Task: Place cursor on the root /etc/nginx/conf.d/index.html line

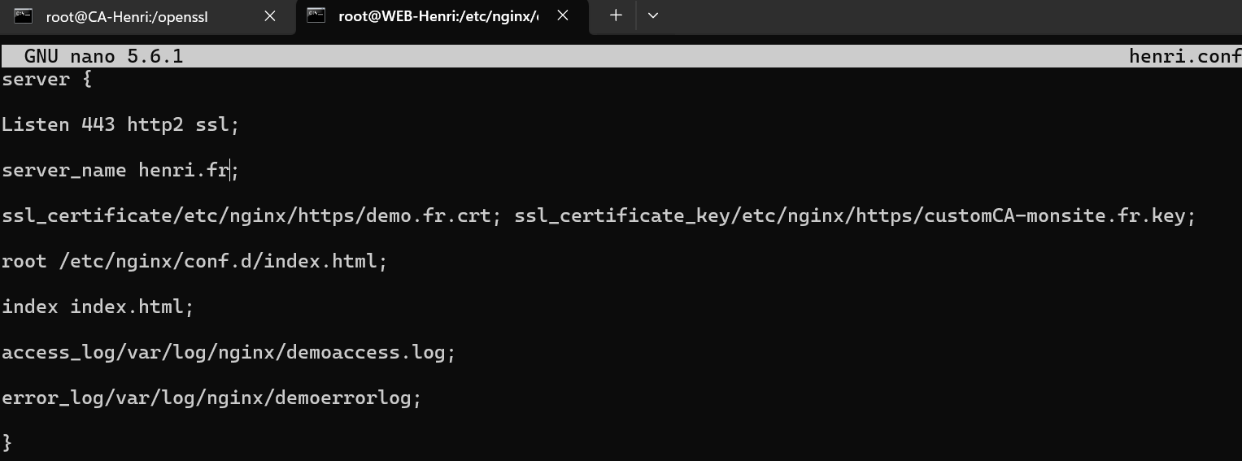Action: pos(194,262)
